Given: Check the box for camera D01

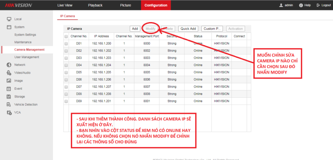Looking at the screenshot, I should pos(66,44).
